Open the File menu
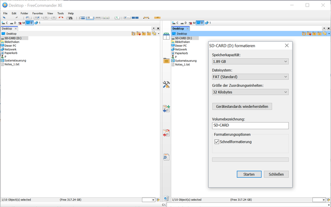This screenshot has width=331, height=207. (5, 13)
